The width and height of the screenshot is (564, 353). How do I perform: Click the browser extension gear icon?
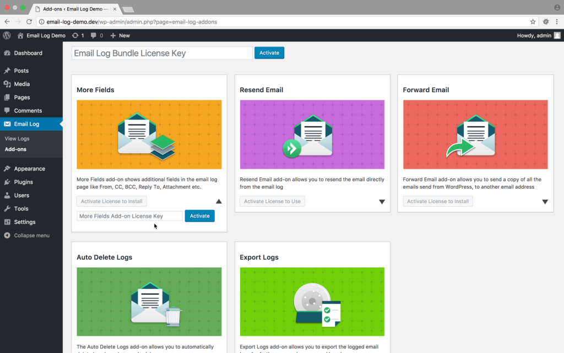point(546,22)
